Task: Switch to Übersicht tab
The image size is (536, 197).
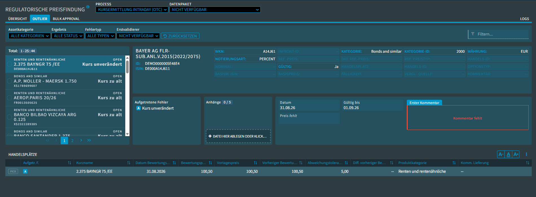Action: (17, 19)
